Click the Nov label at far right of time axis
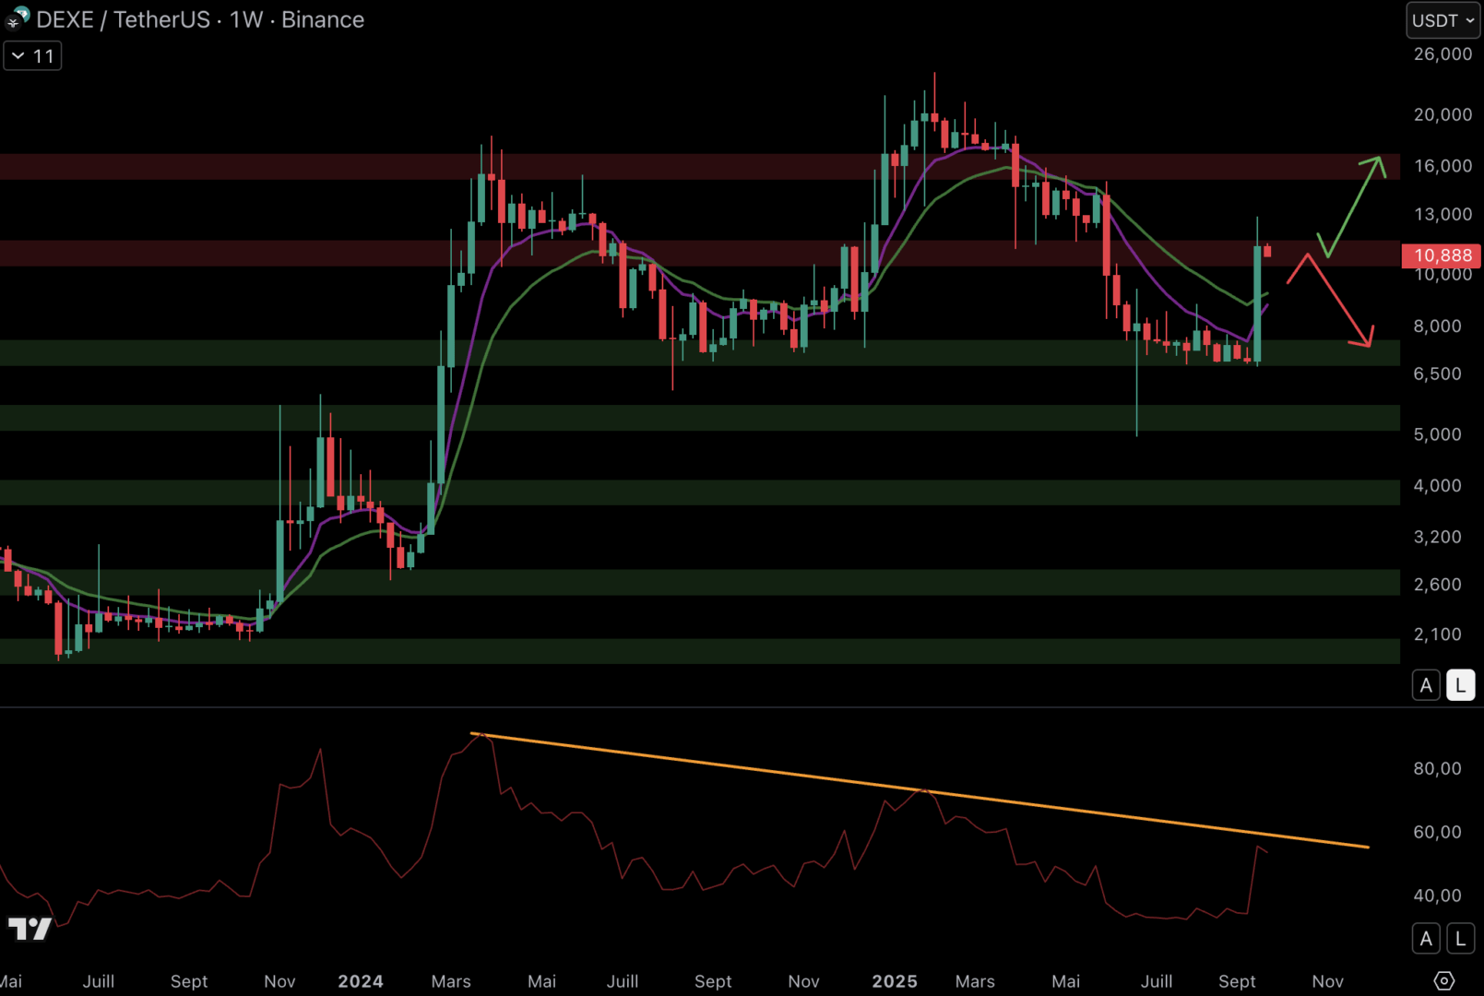The height and width of the screenshot is (996, 1484). (1327, 981)
